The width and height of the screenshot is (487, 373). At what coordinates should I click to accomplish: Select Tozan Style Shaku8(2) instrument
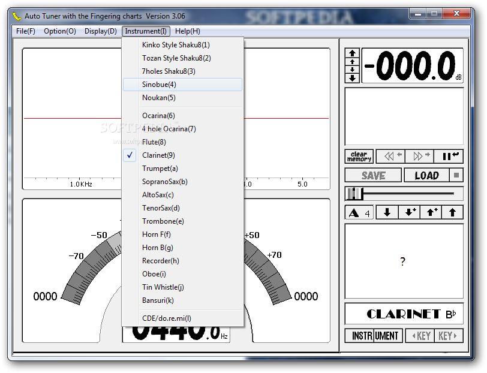click(182, 58)
